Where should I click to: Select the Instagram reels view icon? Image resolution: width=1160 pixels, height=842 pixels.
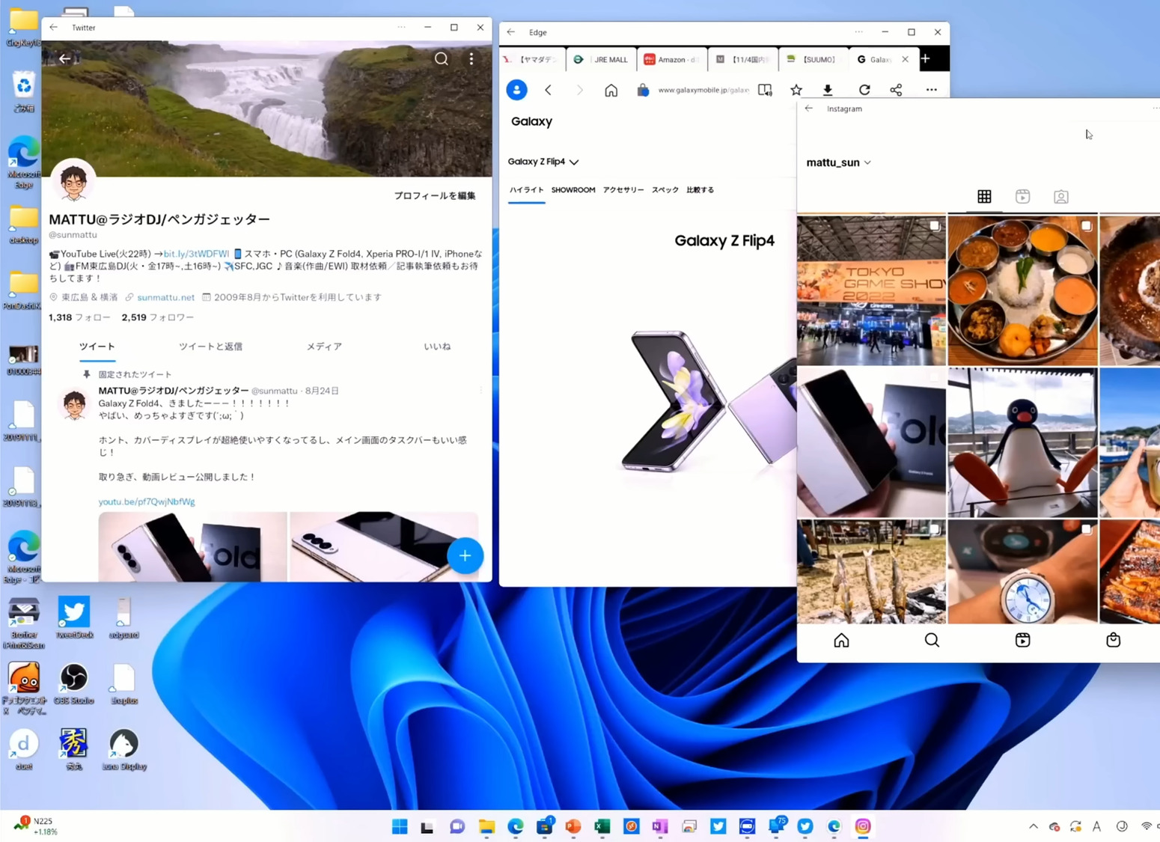(x=1023, y=197)
